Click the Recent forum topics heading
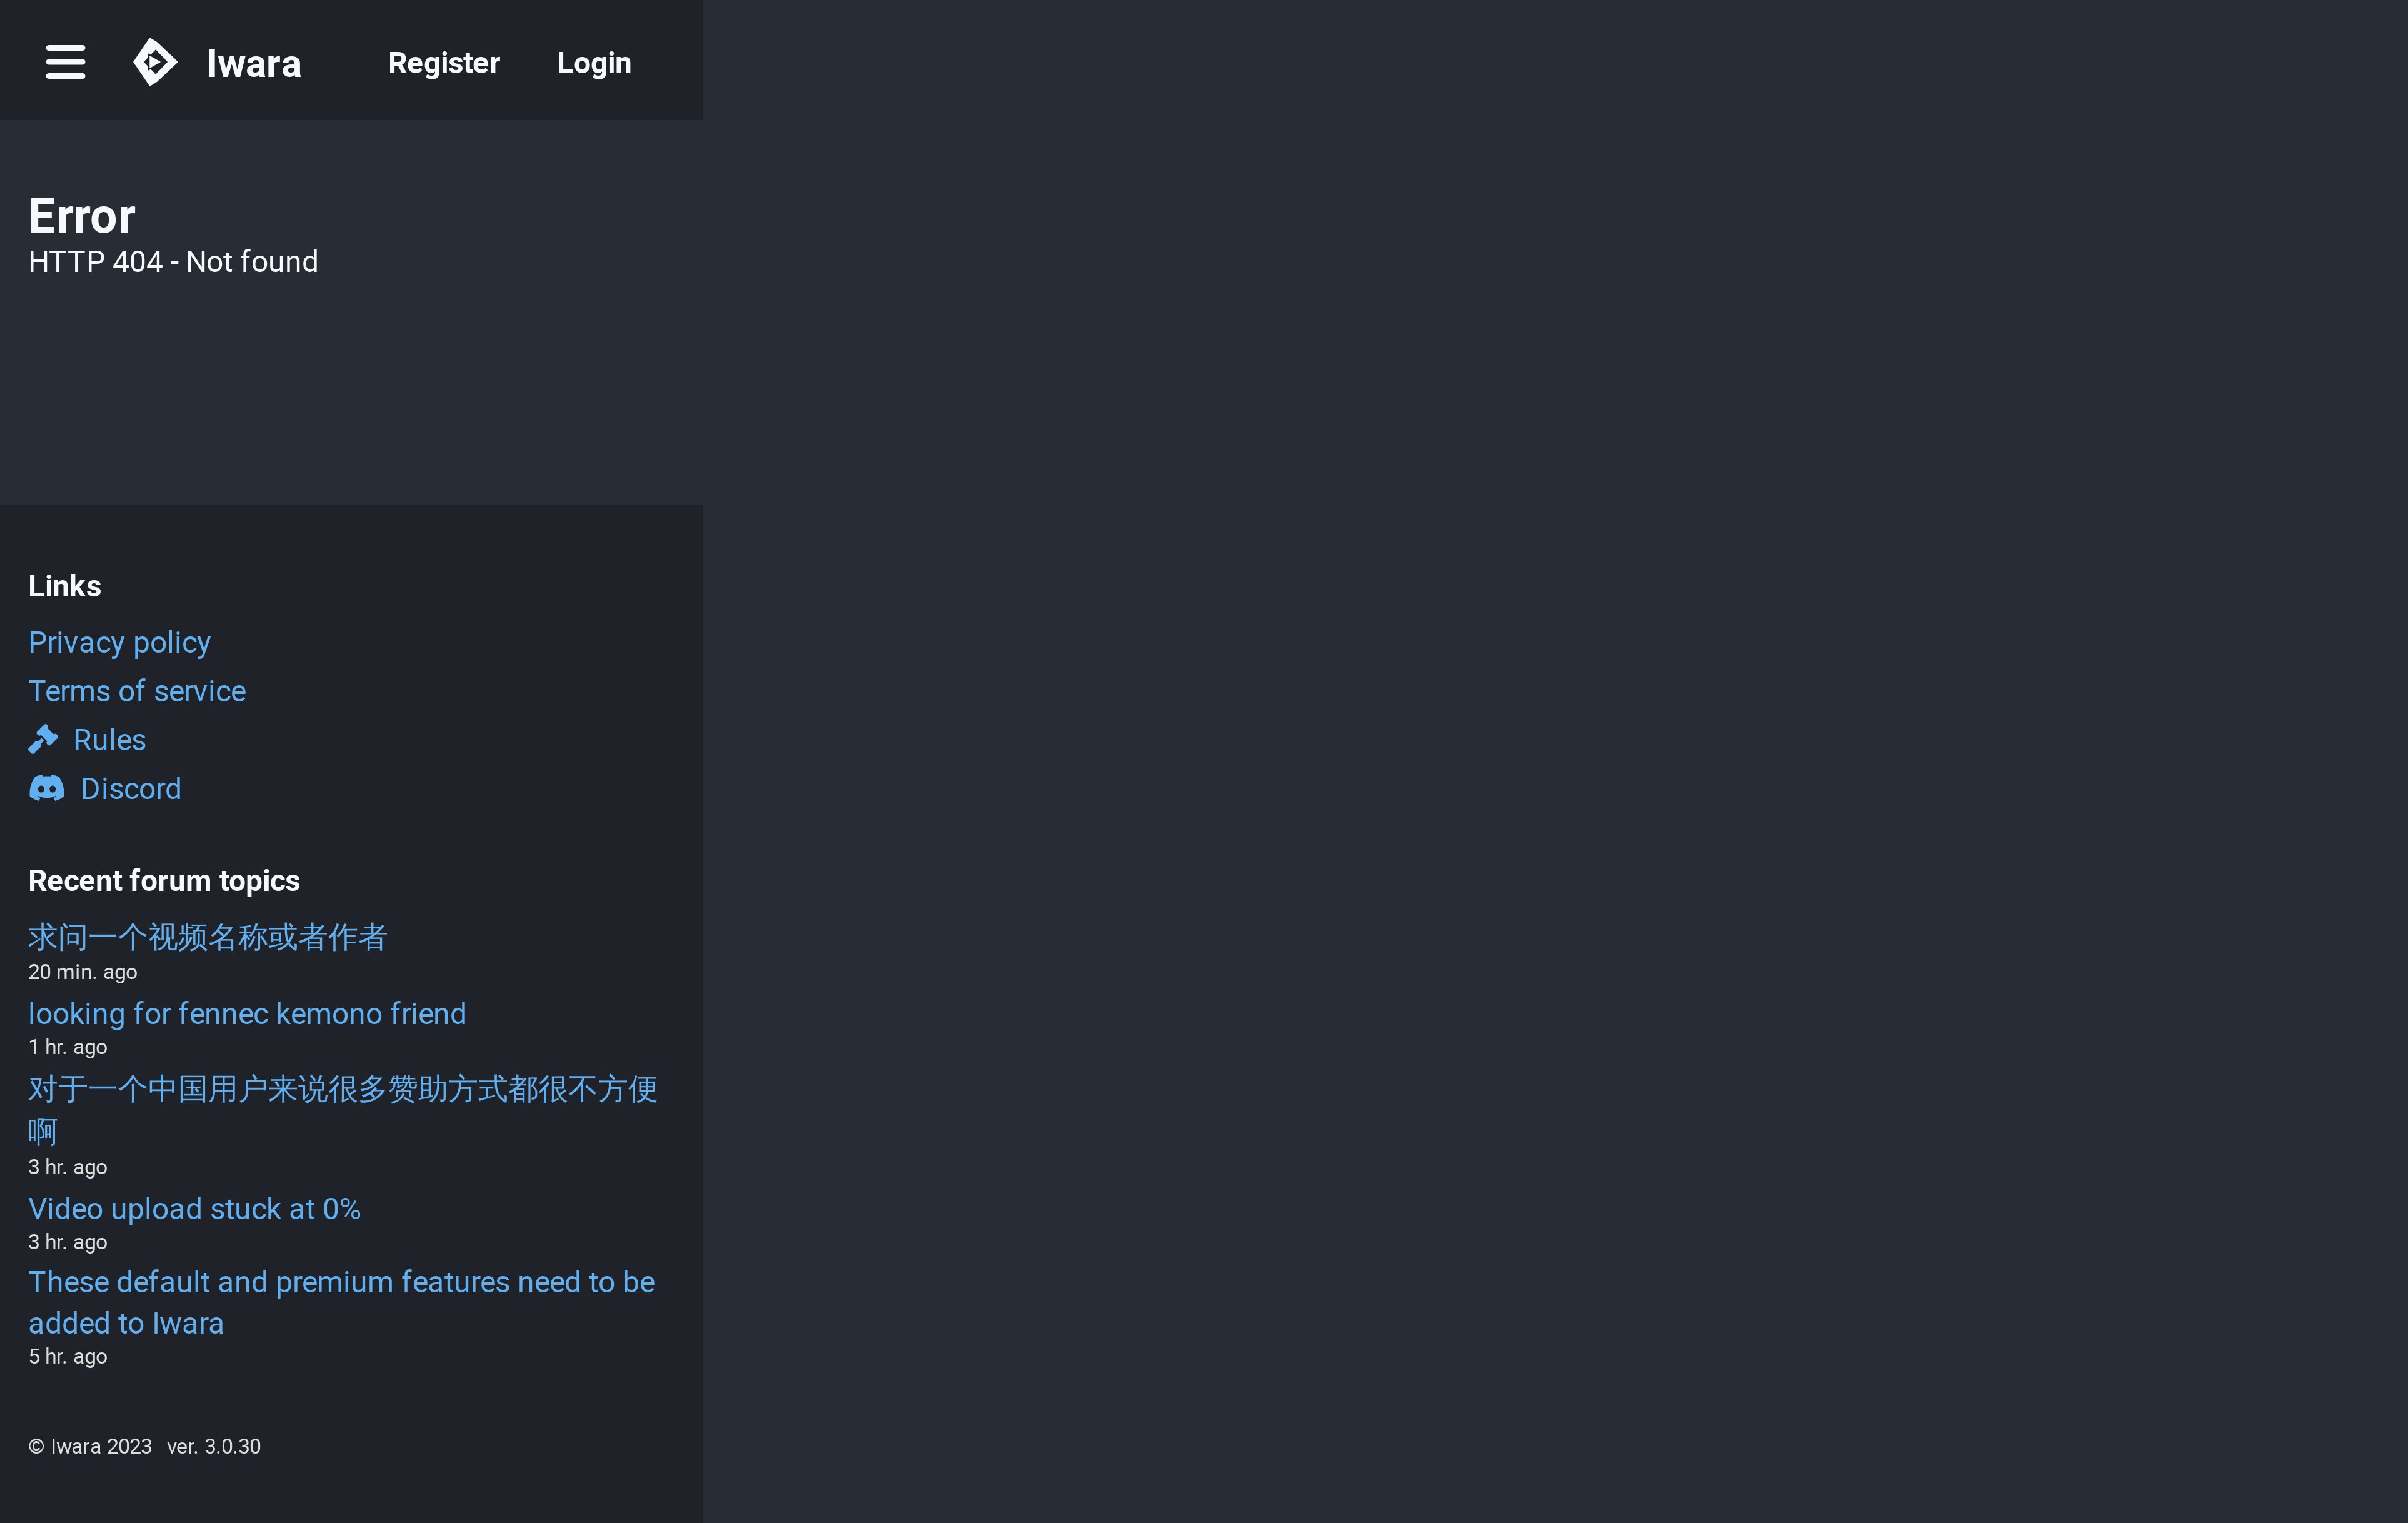The height and width of the screenshot is (1523, 2408). point(164,881)
